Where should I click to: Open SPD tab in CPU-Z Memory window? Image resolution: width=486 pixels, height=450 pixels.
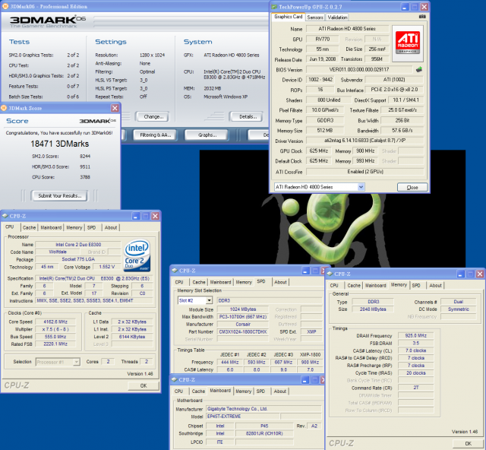416,286
